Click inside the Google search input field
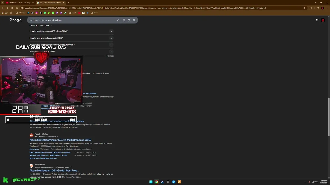Viewport: 330px width, 185px height. click(x=72, y=20)
